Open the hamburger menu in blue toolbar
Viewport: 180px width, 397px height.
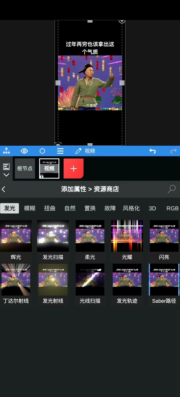coord(60,151)
